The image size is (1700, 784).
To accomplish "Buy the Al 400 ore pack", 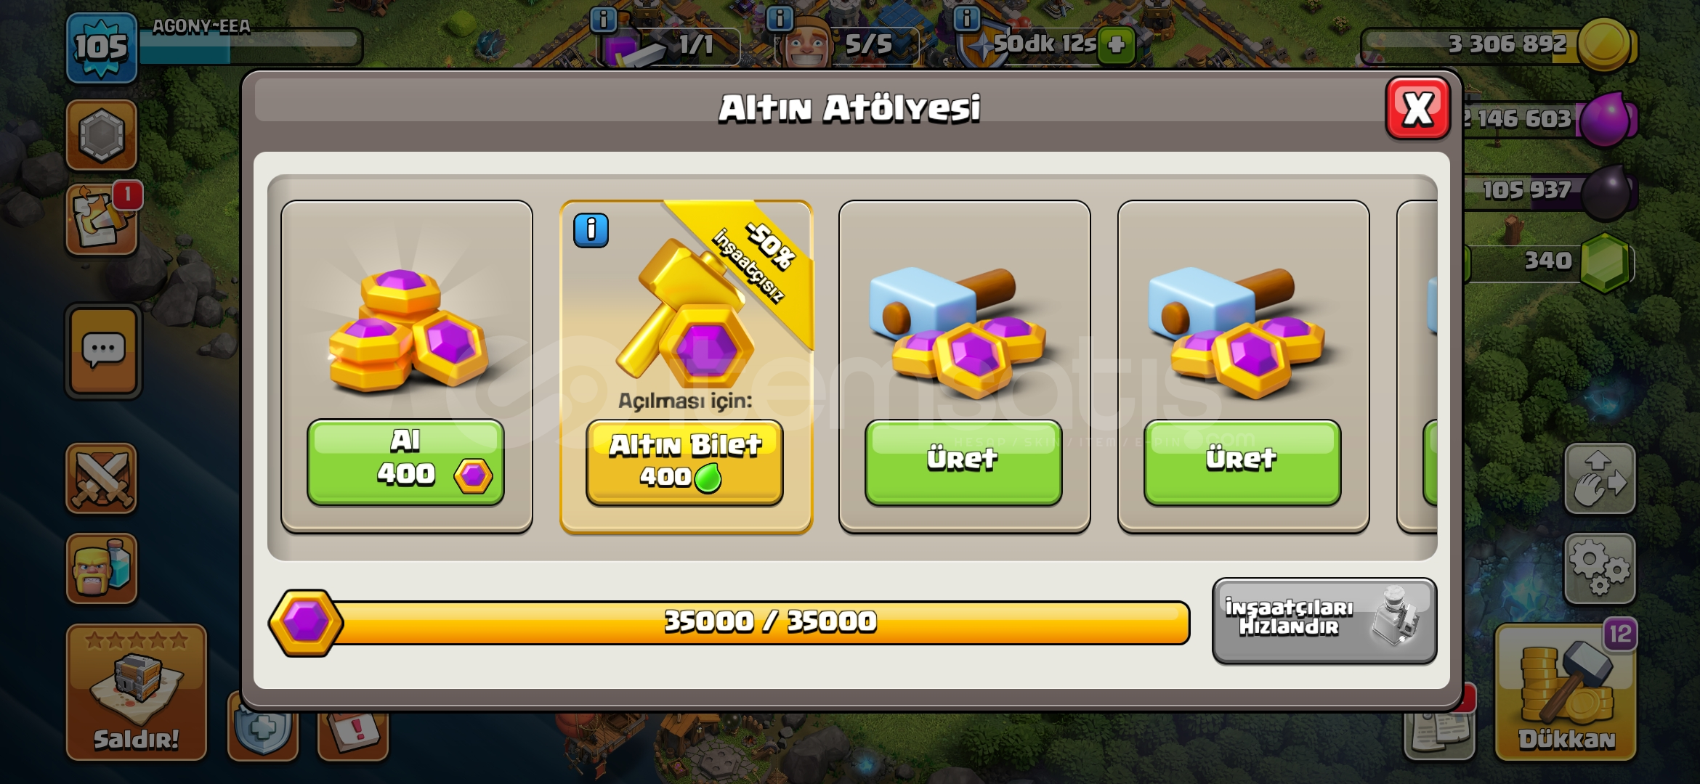I will pos(405,462).
